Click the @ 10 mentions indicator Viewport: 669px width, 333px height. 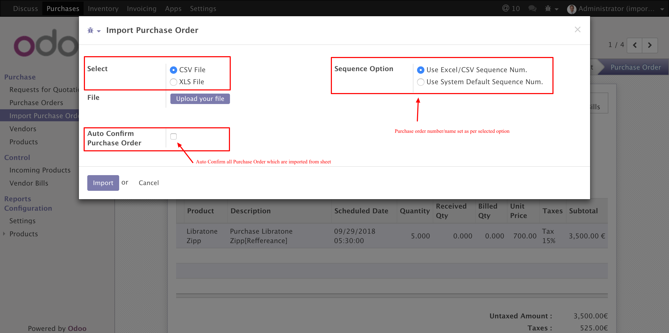tap(511, 9)
